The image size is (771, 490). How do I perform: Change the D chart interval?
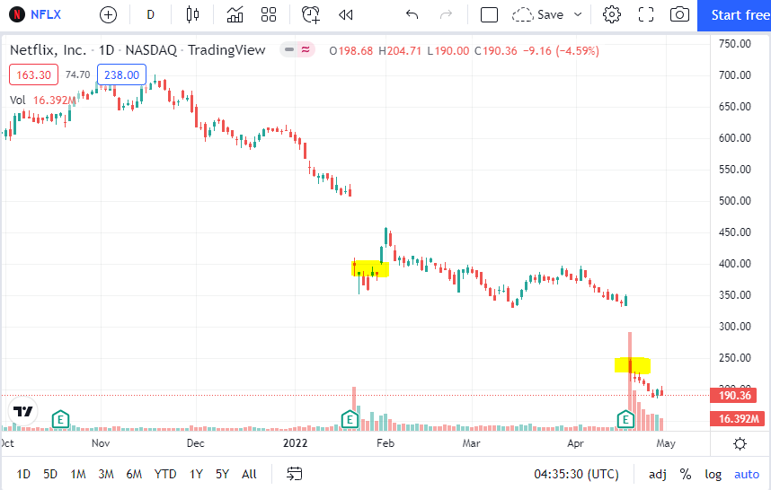(x=150, y=14)
